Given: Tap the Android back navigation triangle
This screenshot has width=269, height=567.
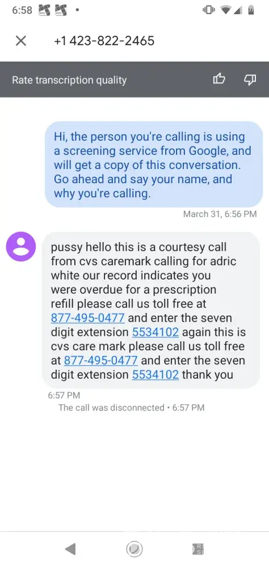Looking at the screenshot, I should pos(70,549).
